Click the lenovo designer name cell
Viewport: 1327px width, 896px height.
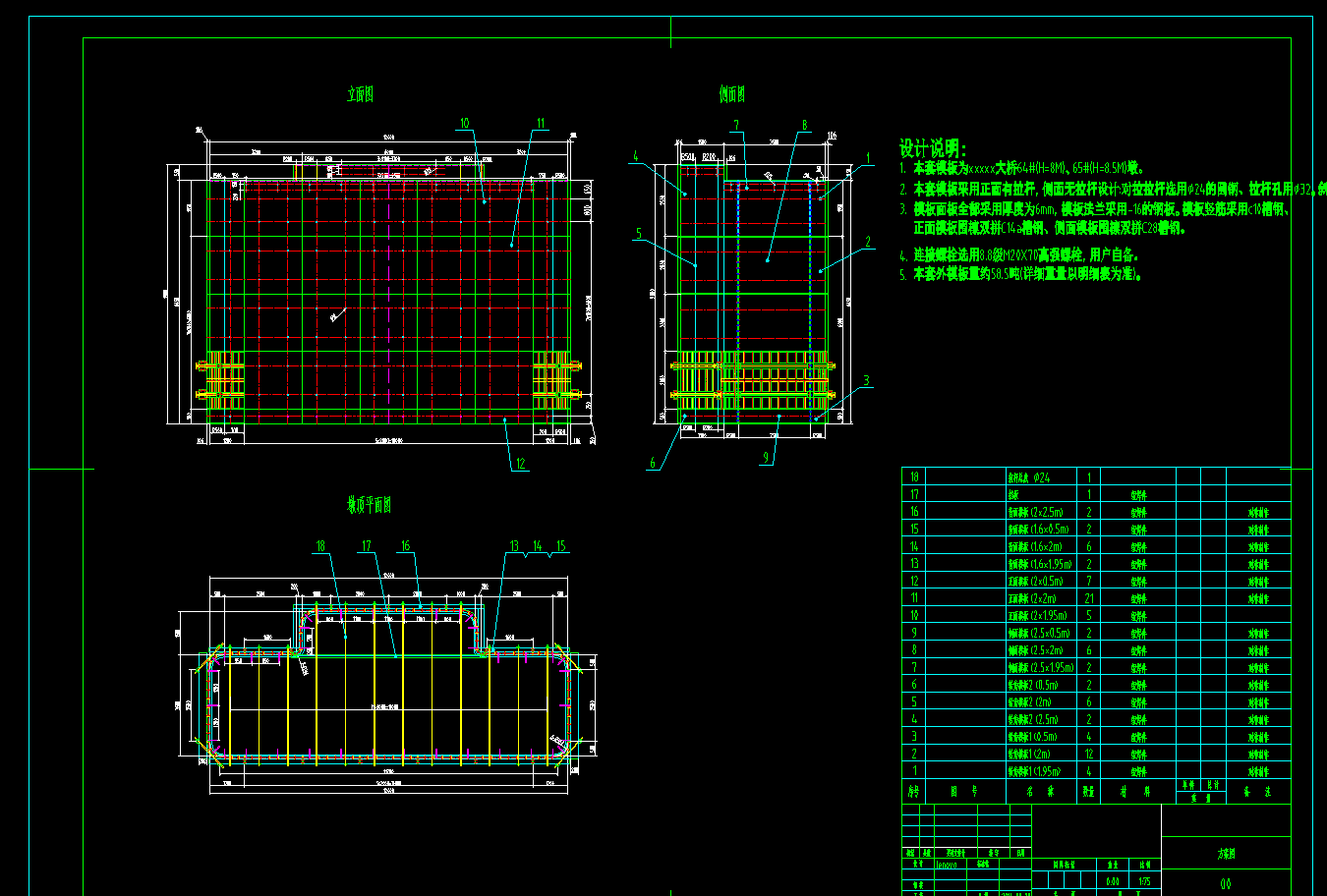click(946, 864)
